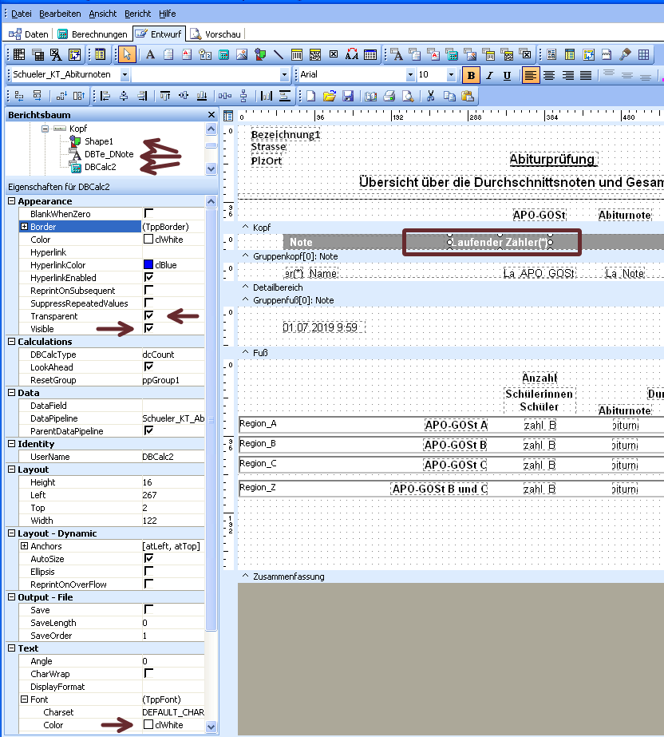This screenshot has height=737, width=664.
Task: Click the Appearance Color clWhite swatch
Action: [x=148, y=239]
